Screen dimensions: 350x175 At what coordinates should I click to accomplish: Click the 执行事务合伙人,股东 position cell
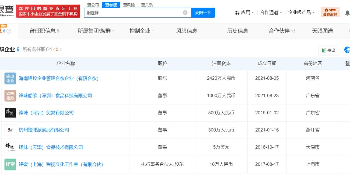163,164
